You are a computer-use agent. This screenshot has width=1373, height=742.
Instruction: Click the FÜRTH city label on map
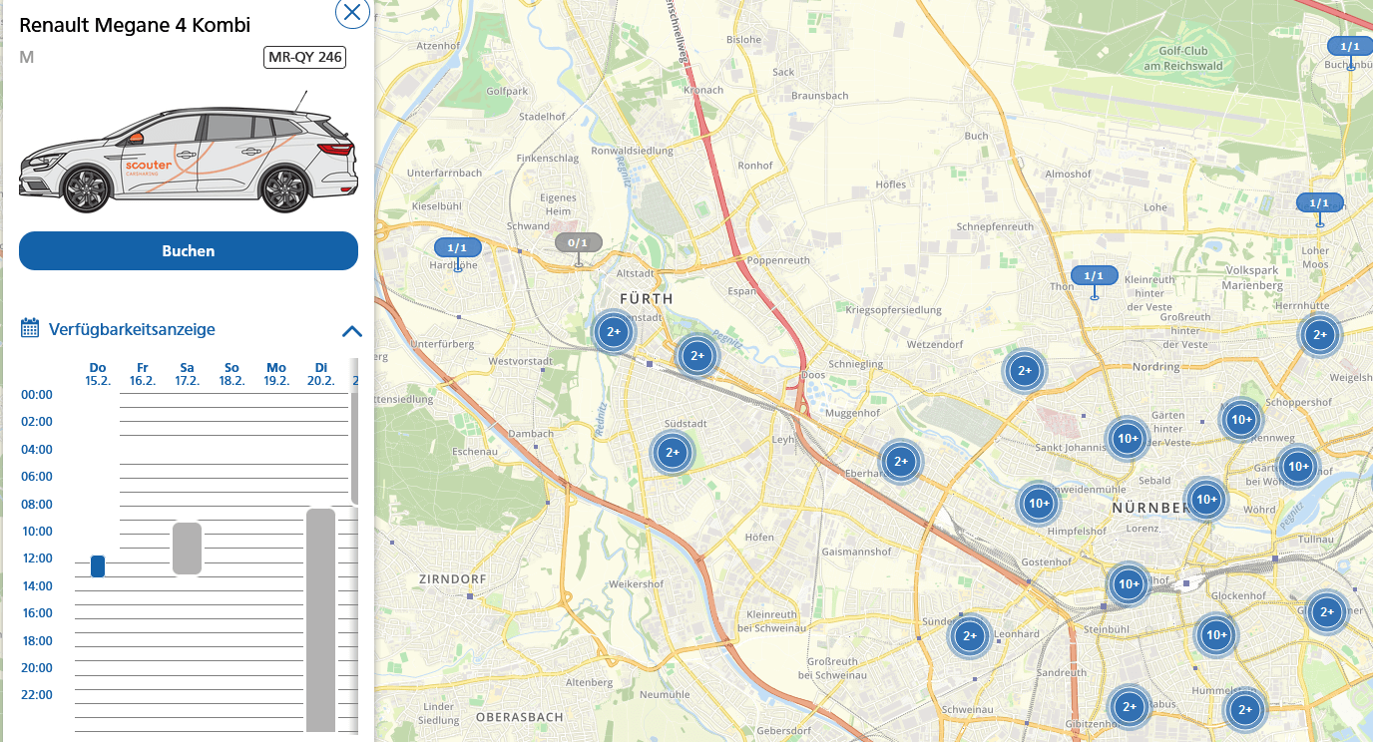pos(647,298)
